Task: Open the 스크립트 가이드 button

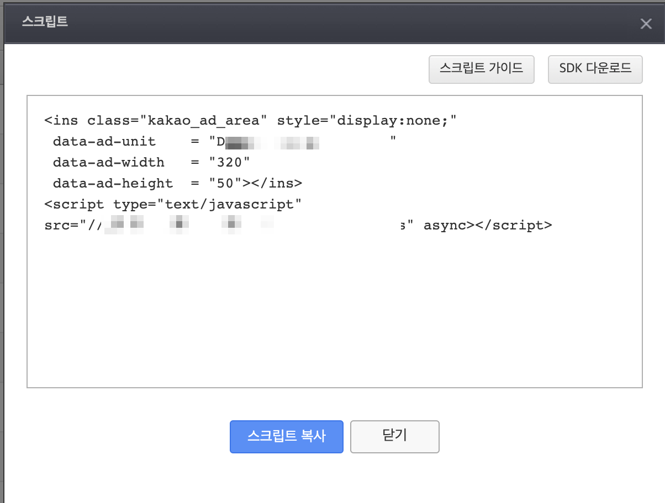Action: click(x=482, y=69)
